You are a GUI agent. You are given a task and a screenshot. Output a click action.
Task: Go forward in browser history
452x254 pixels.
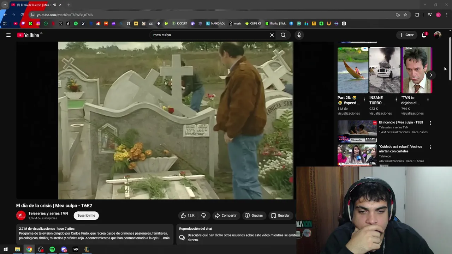13,15
